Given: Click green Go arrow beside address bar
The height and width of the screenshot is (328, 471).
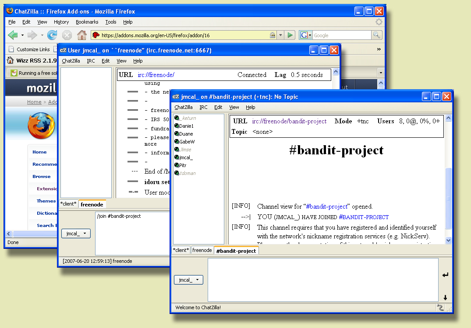Looking at the screenshot, I should click(290, 35).
